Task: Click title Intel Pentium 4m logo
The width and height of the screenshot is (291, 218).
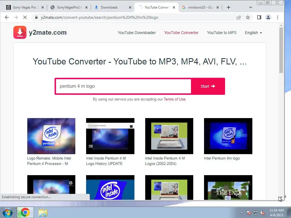Action: [x=222, y=158]
